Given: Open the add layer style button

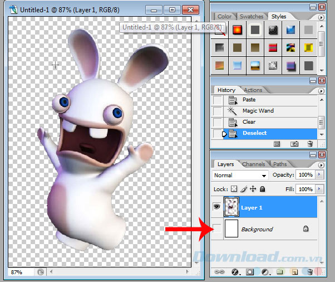Looking at the screenshot, I should (x=235, y=272).
